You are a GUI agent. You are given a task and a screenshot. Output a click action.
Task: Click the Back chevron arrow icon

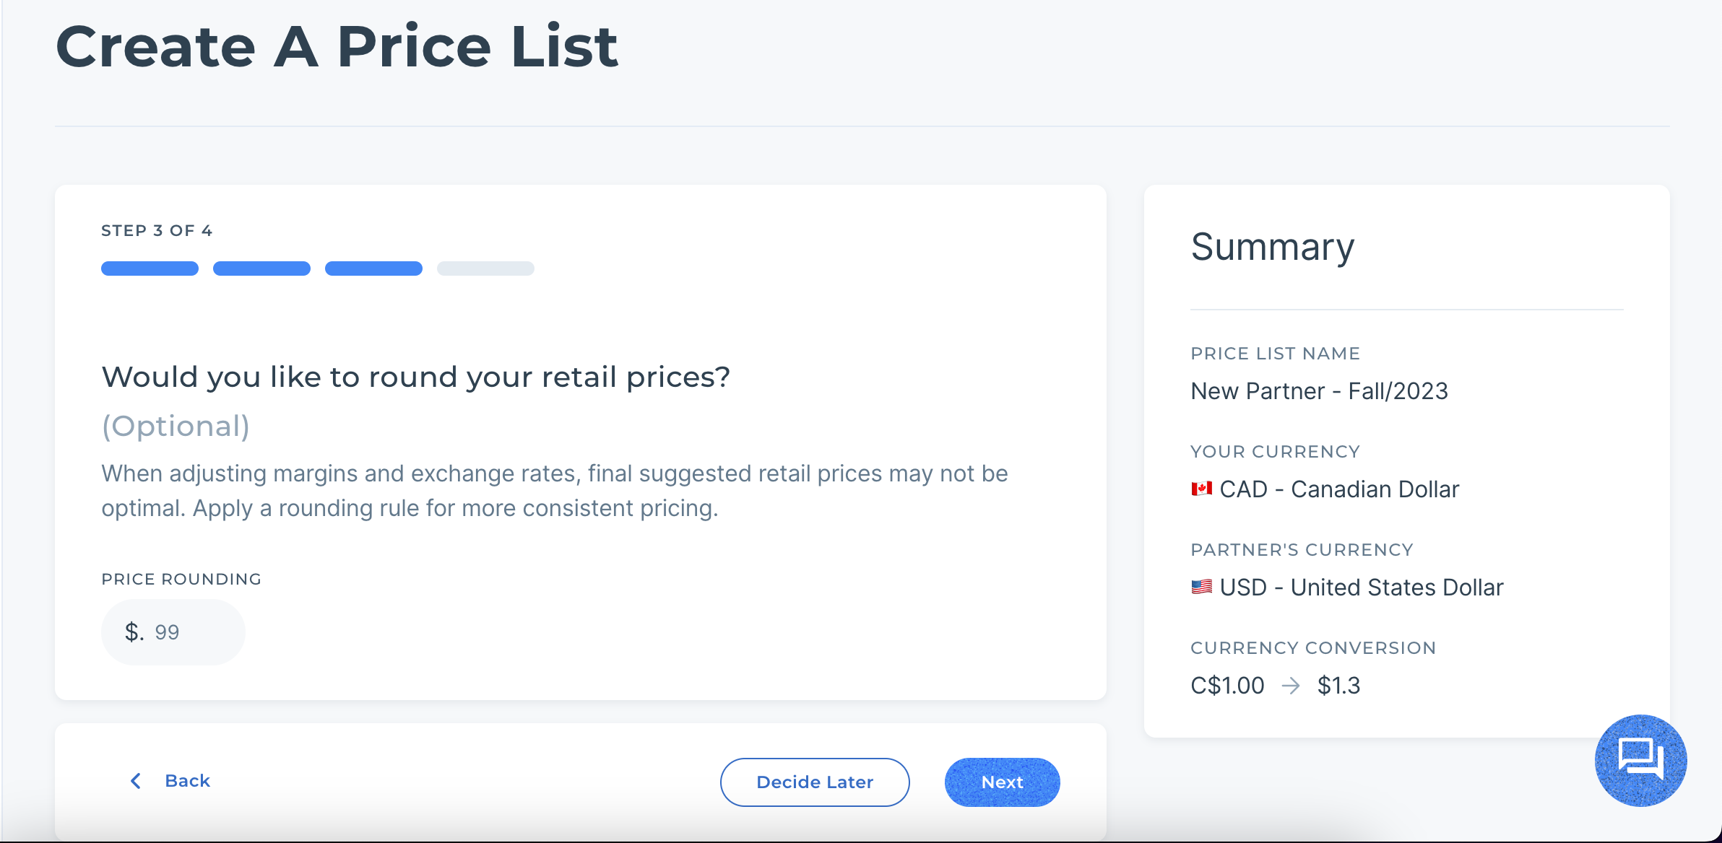pos(135,781)
